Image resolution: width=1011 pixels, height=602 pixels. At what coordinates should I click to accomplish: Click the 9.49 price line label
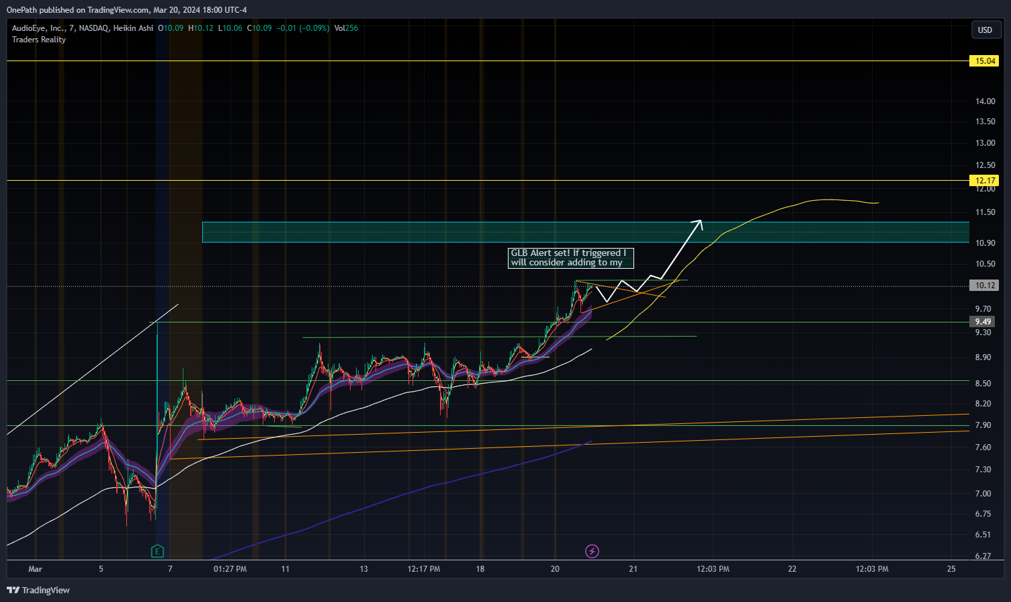coord(983,322)
